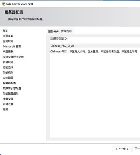Click the 完成 step
The width and height of the screenshot is (140, 155).
point(6,109)
